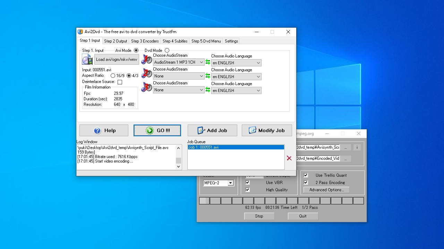The height and width of the screenshot is (249, 444).
Task: Open MPEG-2 codec dropdown in encoder window
Action: [x=219, y=183]
